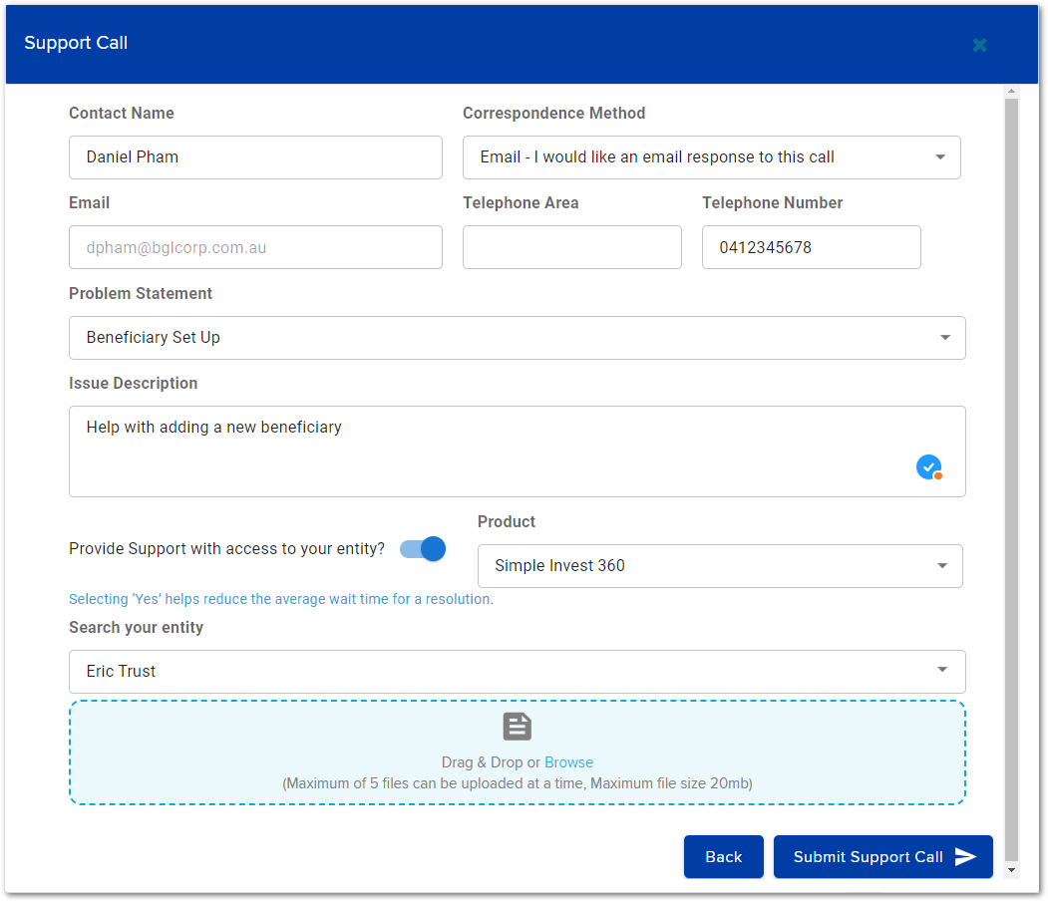Open the Problem Statement dropdown

(x=518, y=338)
